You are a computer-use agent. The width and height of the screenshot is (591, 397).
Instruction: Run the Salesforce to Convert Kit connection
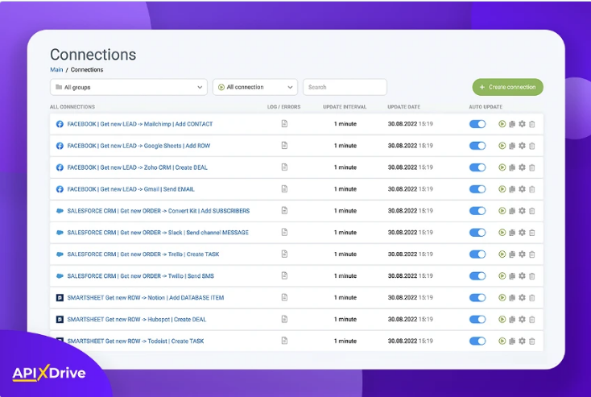pos(502,211)
